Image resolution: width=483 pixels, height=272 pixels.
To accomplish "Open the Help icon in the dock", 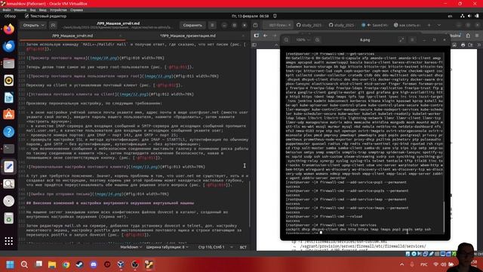I will tap(8, 132).
